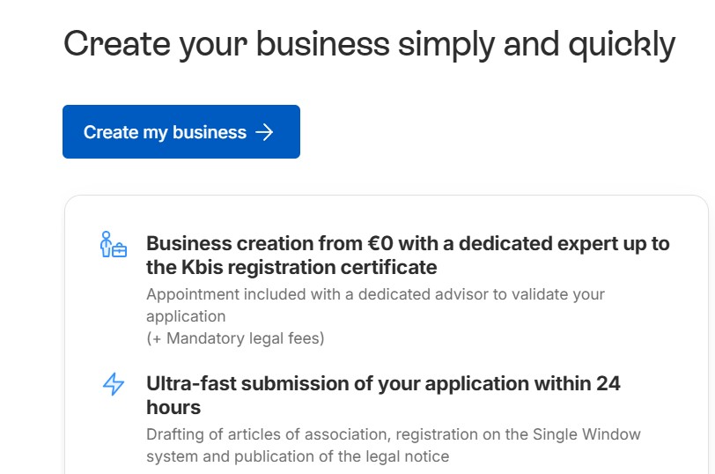Click the 'Drafting of articles of association' line
Screen dimensions: 715x474
(x=393, y=434)
